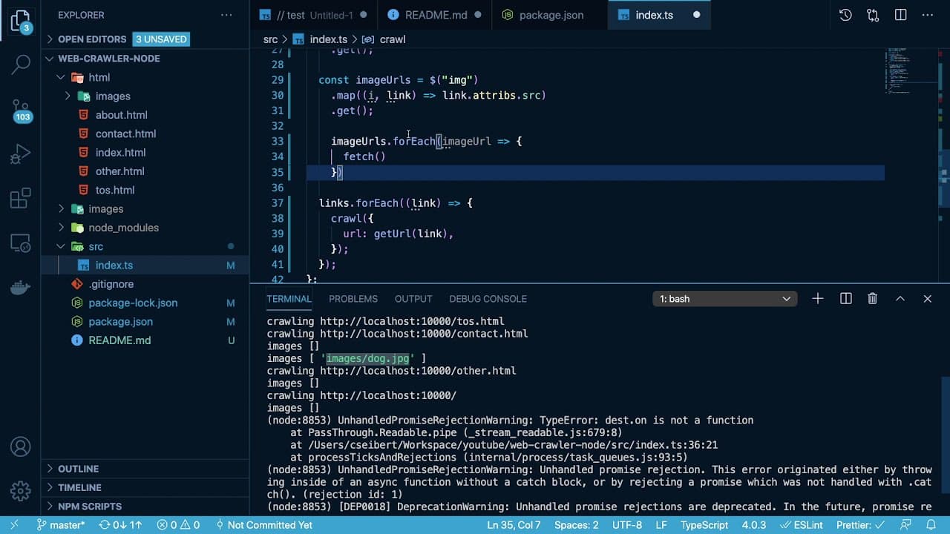This screenshot has height=534, width=950.
Task: Open the Manage gear menu
Action: point(20,491)
